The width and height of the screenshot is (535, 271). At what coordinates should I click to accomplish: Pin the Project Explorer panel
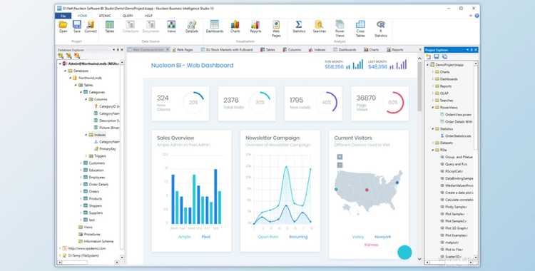(x=472, y=50)
